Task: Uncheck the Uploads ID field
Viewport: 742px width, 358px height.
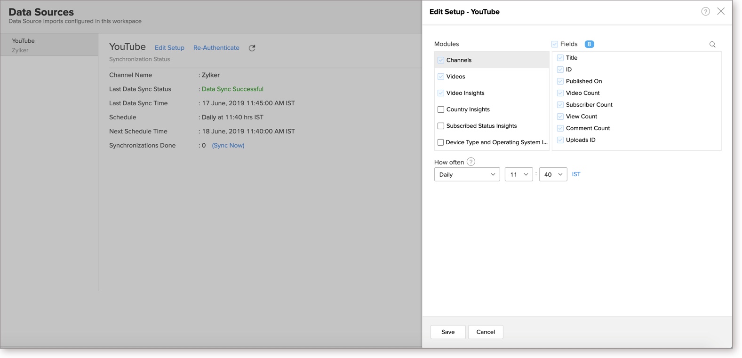Action: point(560,140)
